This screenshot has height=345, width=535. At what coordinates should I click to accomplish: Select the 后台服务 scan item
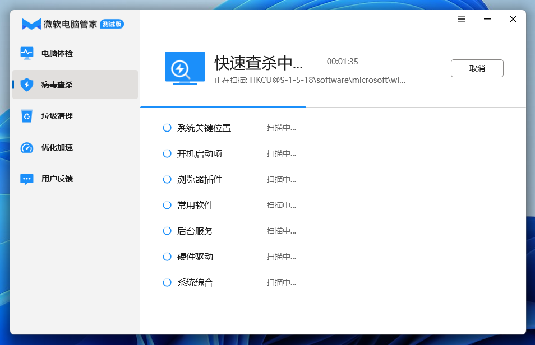(195, 231)
